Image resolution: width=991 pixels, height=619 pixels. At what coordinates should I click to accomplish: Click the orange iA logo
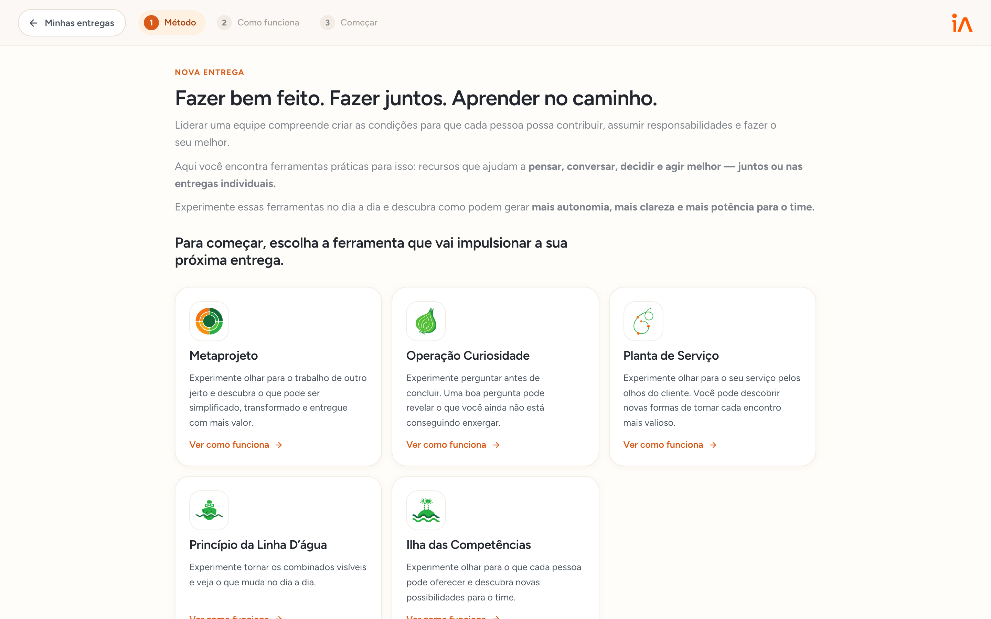pos(962,23)
